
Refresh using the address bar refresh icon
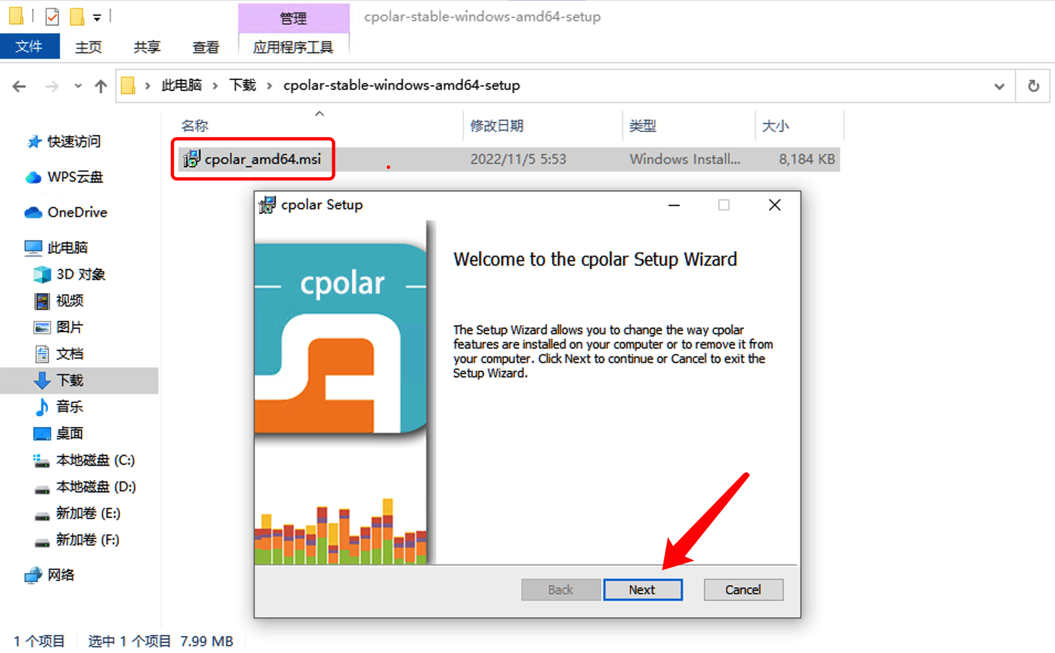[1033, 86]
